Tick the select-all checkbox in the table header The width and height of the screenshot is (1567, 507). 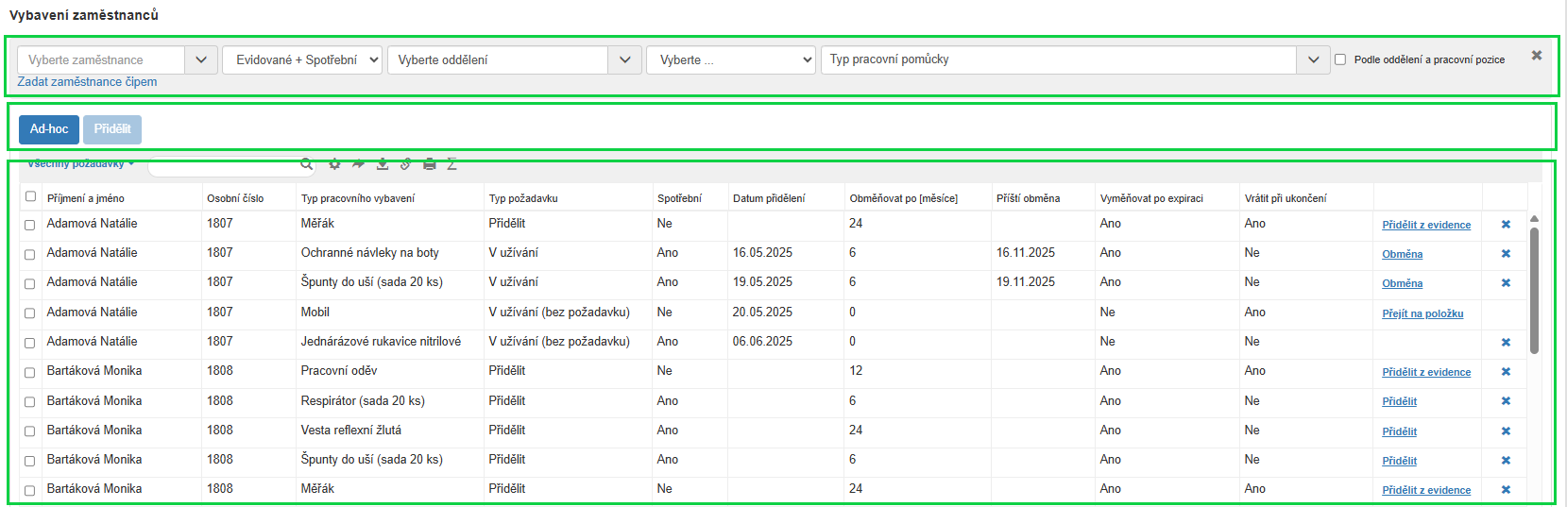pyautogui.click(x=30, y=196)
